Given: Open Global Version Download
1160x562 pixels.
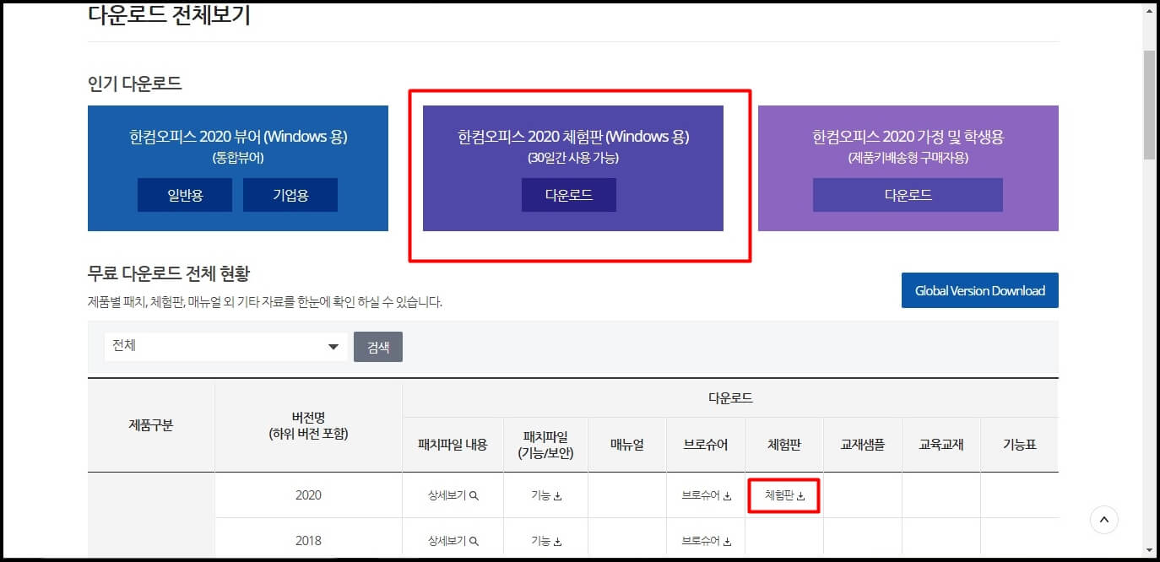Looking at the screenshot, I should (980, 290).
